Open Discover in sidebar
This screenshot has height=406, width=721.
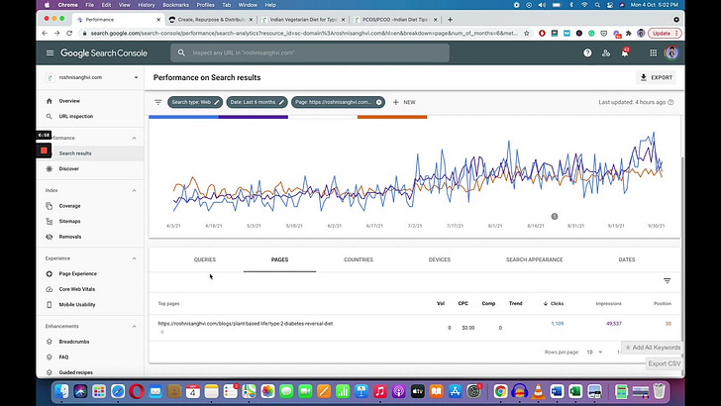pyautogui.click(x=69, y=168)
